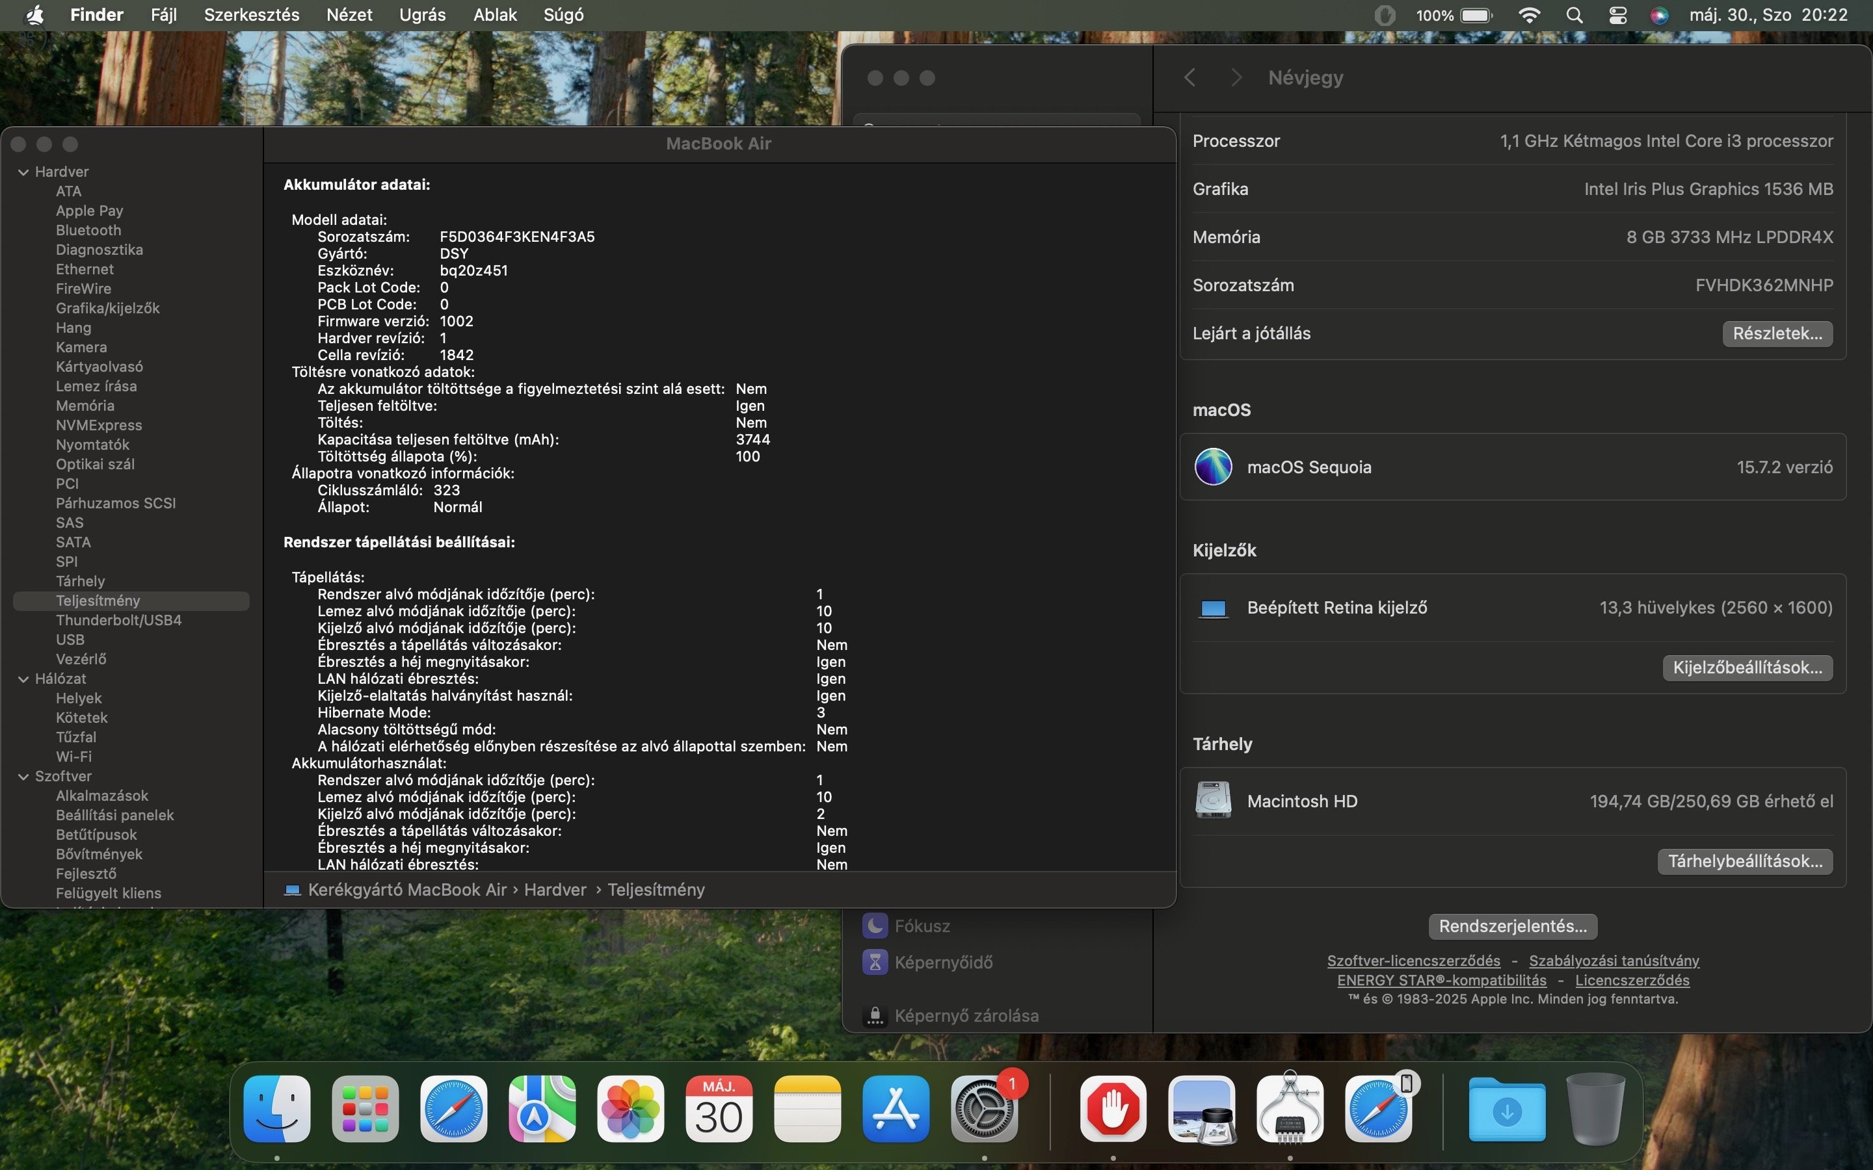Collapse the Hardver section in the sidebar
The height and width of the screenshot is (1170, 1873).
(23, 172)
